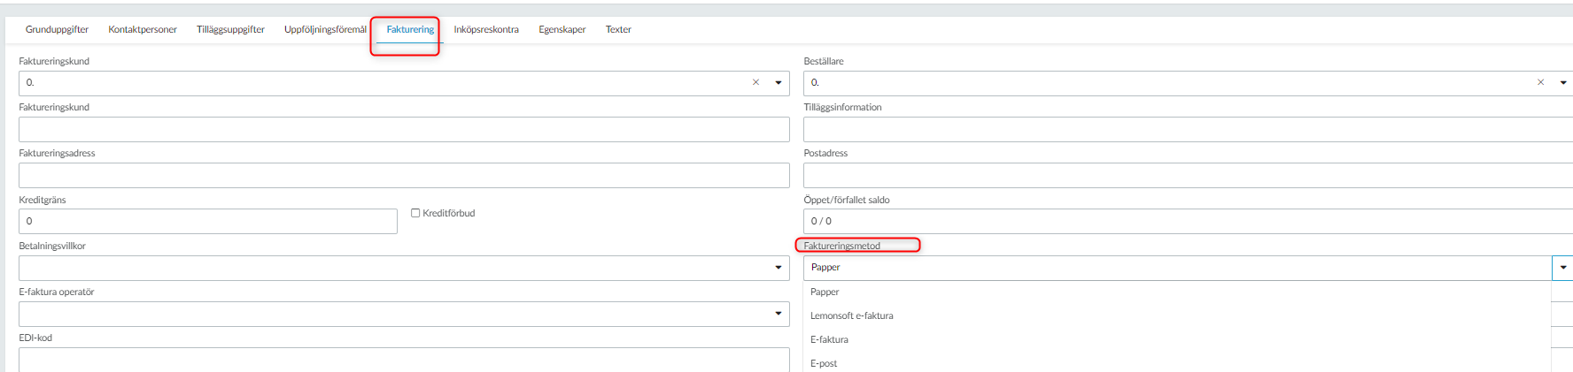
Task: Open the Betalningsvillkor dropdown
Action: click(x=404, y=268)
